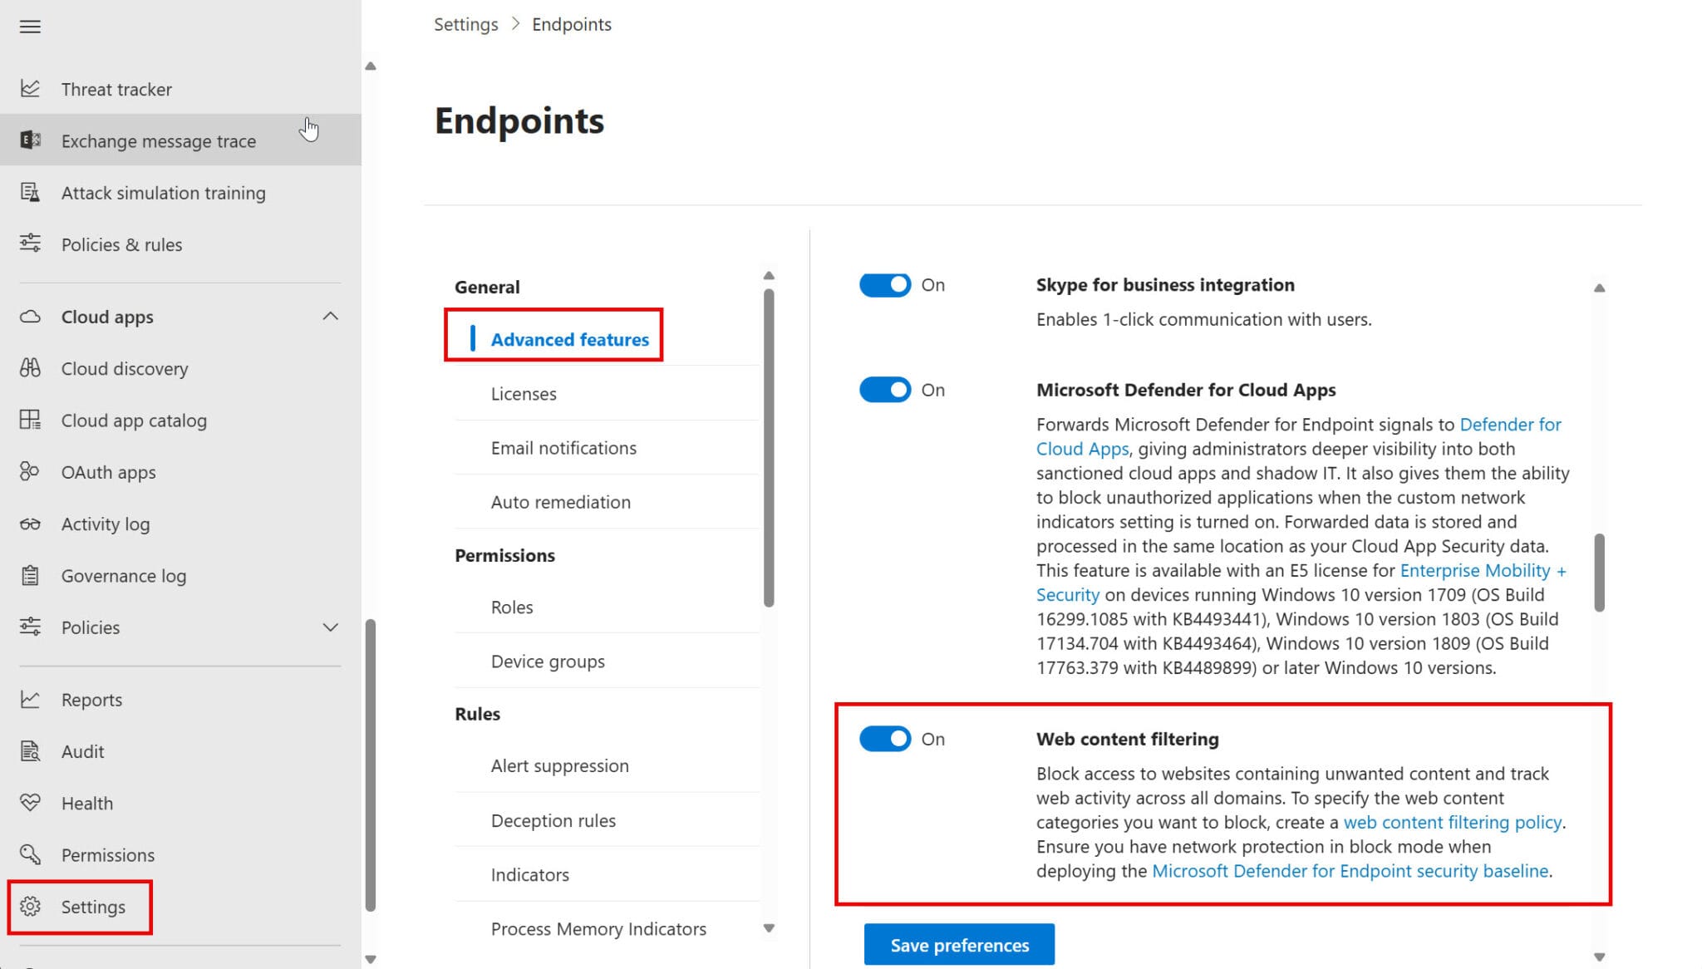Open the Audit section
This screenshot has width=1702, height=969.
[81, 751]
